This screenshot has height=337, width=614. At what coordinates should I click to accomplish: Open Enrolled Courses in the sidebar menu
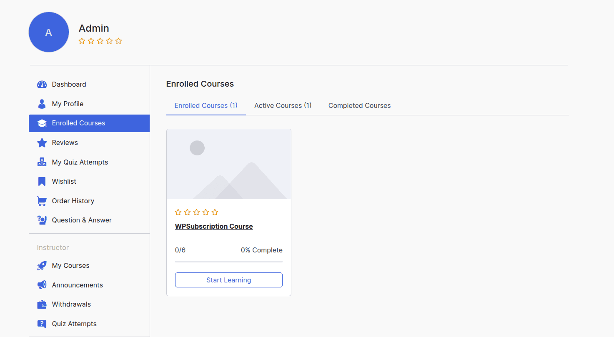(x=78, y=123)
